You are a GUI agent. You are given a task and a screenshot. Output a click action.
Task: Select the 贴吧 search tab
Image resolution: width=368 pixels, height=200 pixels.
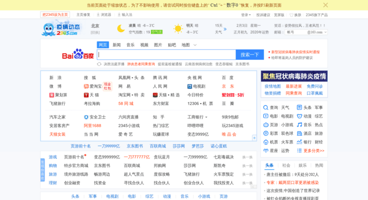pyautogui.click(x=172, y=45)
